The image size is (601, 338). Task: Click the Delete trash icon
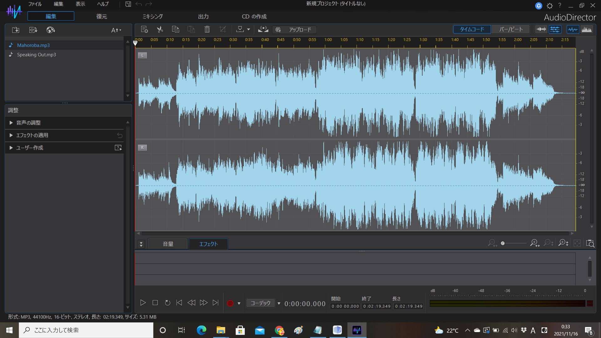tap(207, 29)
